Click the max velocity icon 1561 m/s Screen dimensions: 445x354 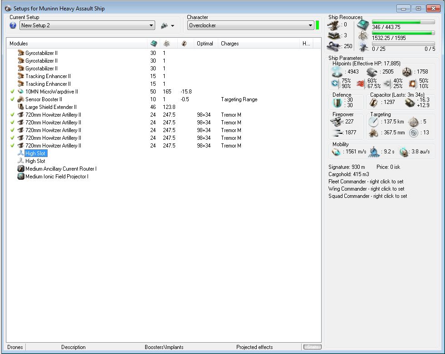[x=336, y=152]
